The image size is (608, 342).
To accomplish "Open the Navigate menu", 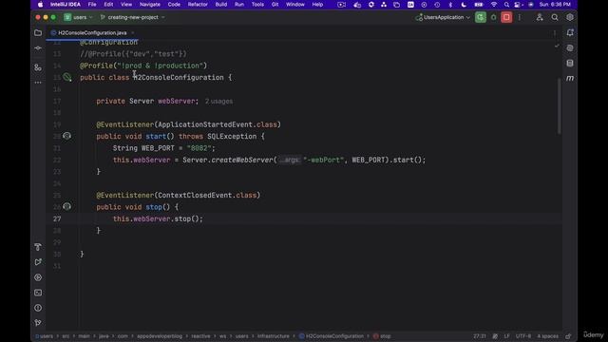I will [150, 5].
